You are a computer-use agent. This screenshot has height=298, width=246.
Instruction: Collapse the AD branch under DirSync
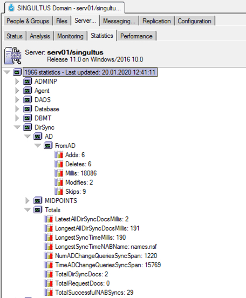pyautogui.click(x=28, y=136)
